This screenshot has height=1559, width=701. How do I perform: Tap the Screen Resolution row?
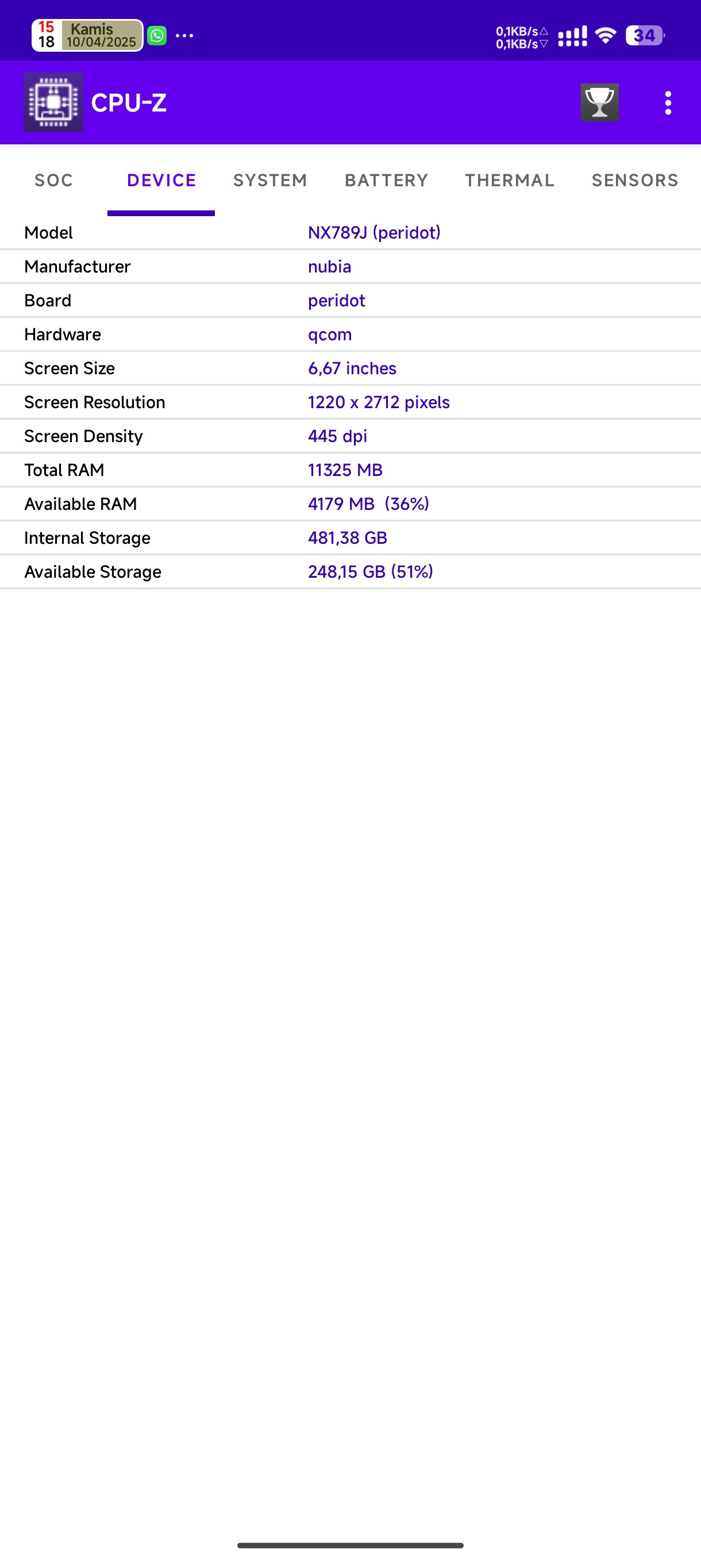[351, 402]
